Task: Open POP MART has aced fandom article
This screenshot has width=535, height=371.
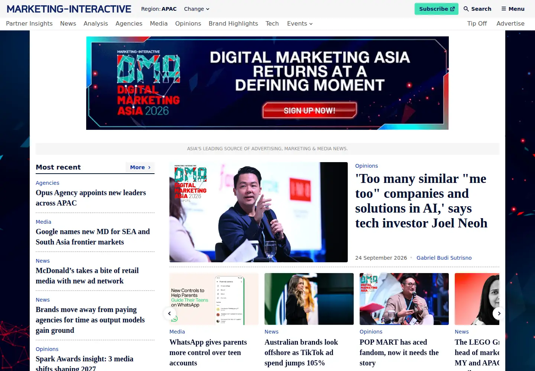Action: click(399, 352)
